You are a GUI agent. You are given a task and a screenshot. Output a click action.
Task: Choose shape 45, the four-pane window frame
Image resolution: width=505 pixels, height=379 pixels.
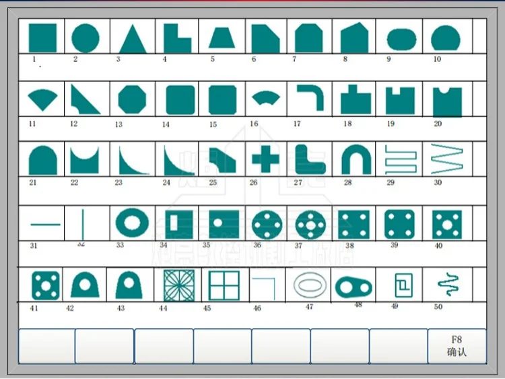[x=224, y=286]
